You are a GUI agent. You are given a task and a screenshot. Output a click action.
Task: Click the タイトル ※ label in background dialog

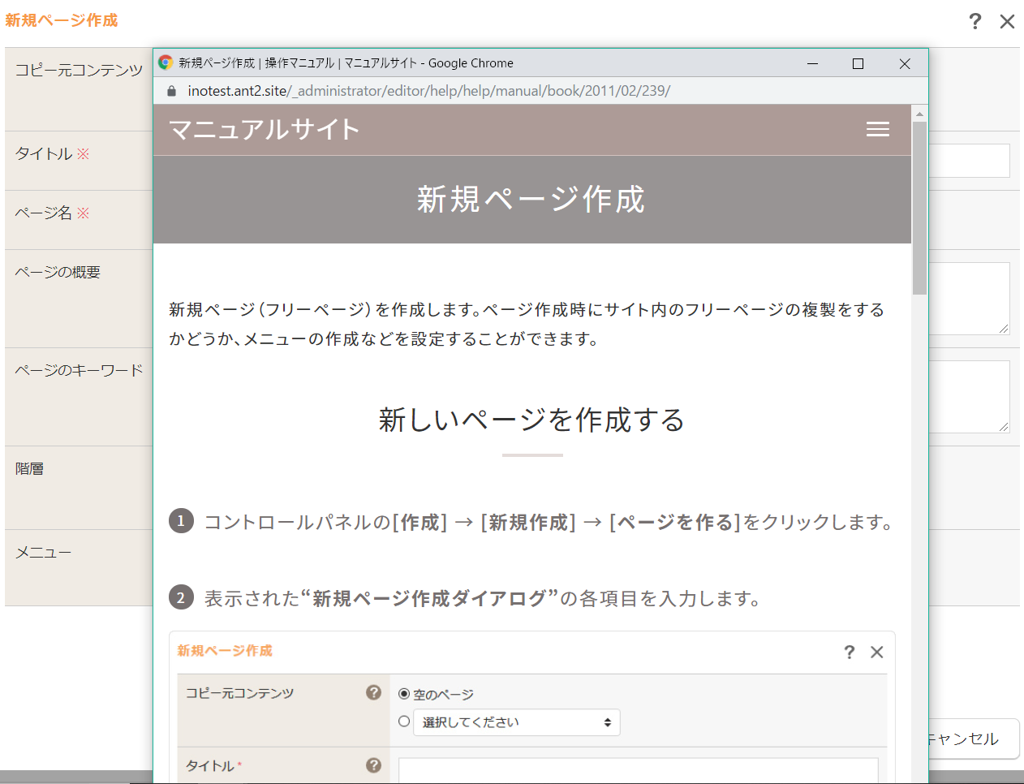click(x=53, y=153)
